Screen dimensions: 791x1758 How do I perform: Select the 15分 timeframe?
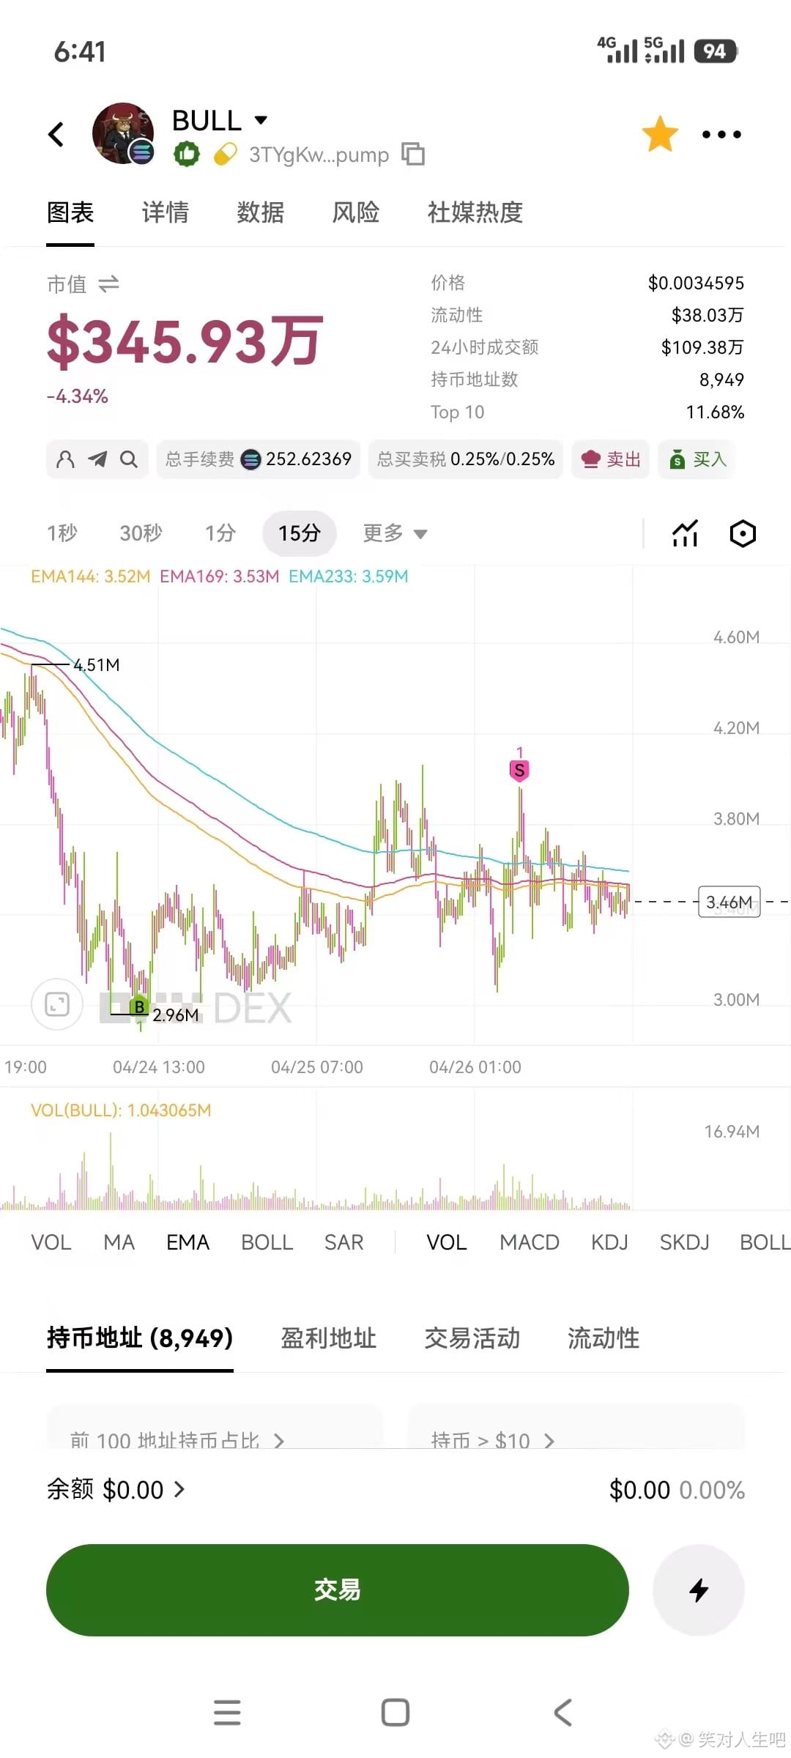click(300, 533)
